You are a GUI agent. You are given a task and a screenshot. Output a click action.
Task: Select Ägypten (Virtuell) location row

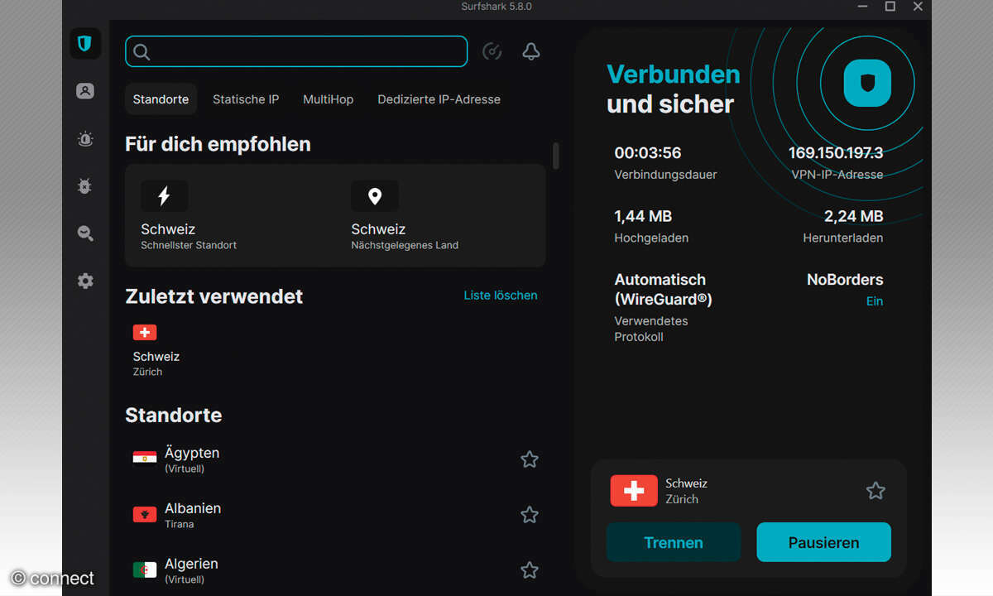tap(335, 459)
